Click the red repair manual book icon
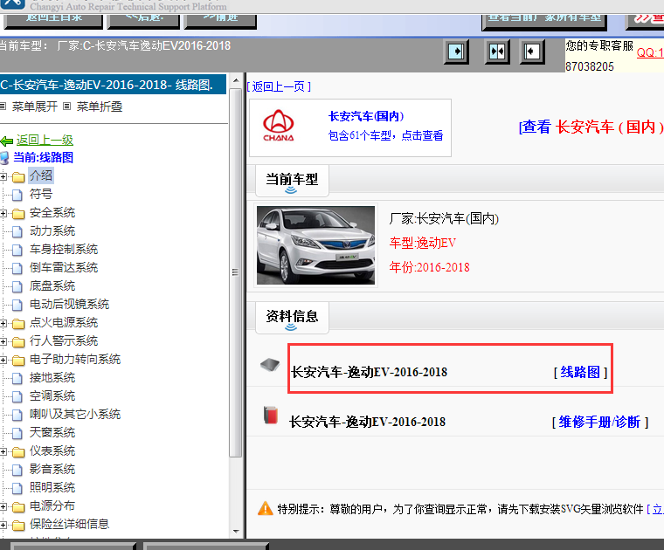This screenshot has width=664, height=550. (x=271, y=415)
